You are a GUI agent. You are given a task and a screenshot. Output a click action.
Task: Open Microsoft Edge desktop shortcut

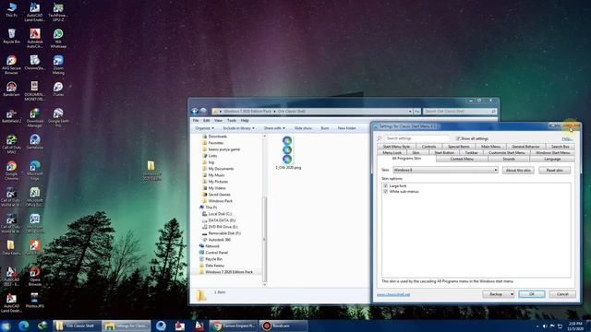[35, 170]
